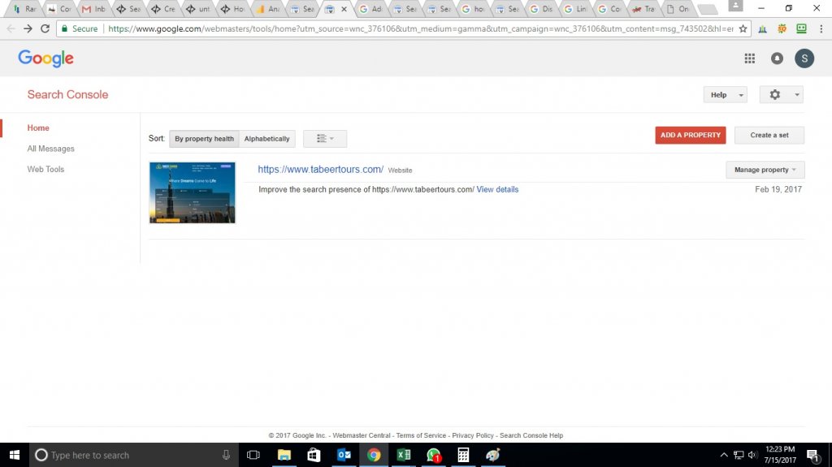Open the Search Console heading link
Screen dimensions: 832x467
point(68,94)
